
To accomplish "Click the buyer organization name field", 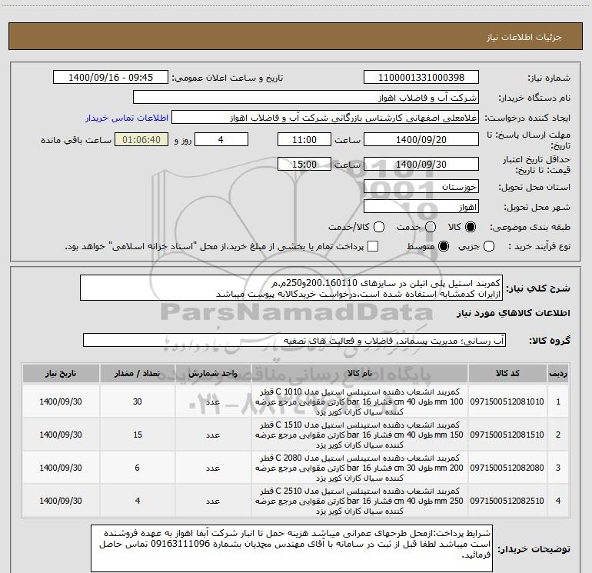I will 306,98.
